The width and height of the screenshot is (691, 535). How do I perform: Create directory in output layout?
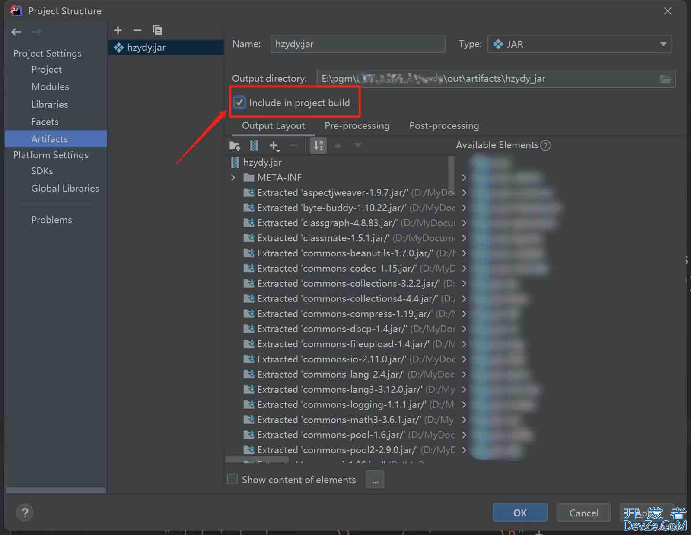235,146
